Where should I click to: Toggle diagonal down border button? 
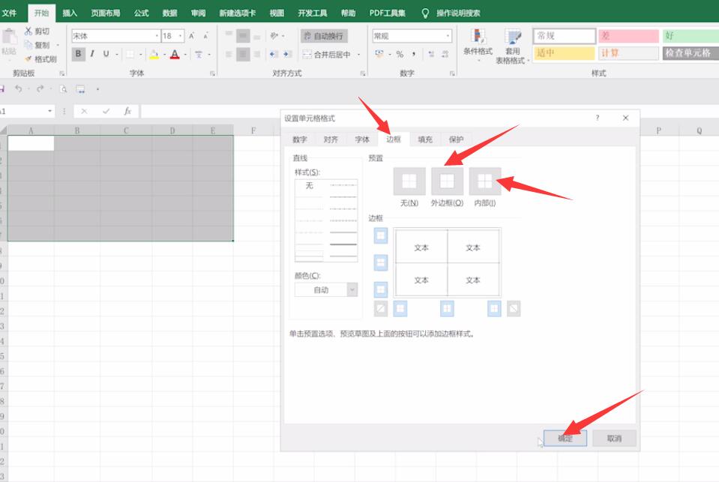[514, 309]
